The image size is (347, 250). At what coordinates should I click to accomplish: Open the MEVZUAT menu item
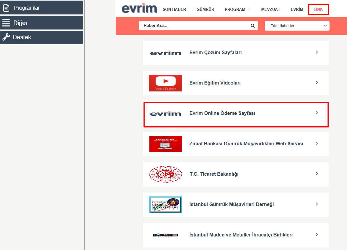[271, 10]
